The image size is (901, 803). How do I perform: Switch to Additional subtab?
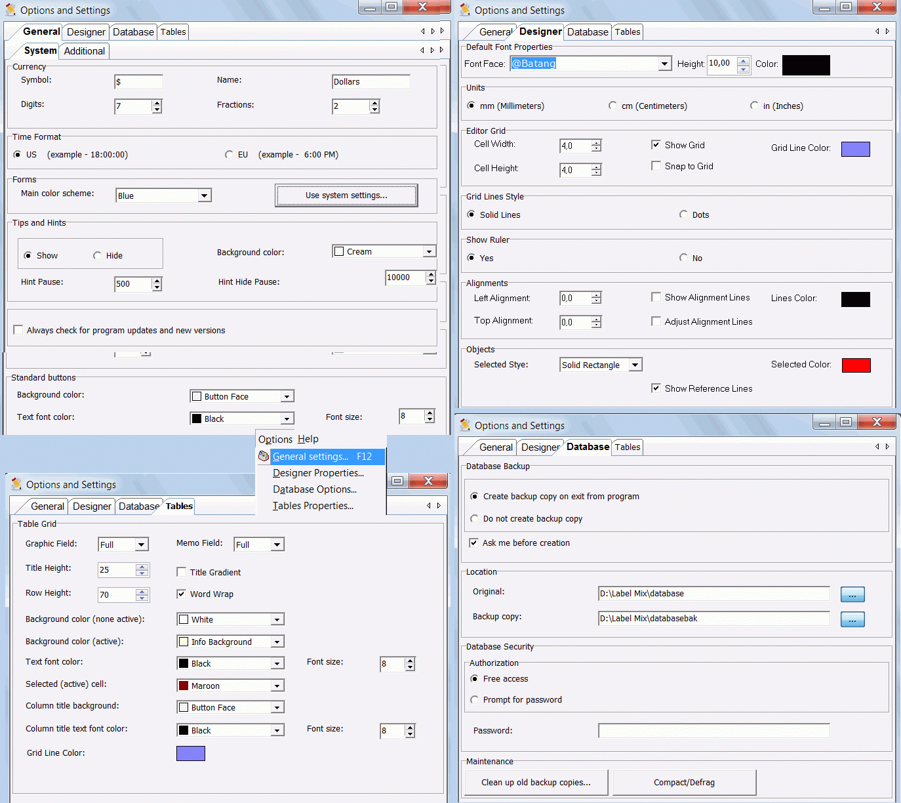[85, 51]
